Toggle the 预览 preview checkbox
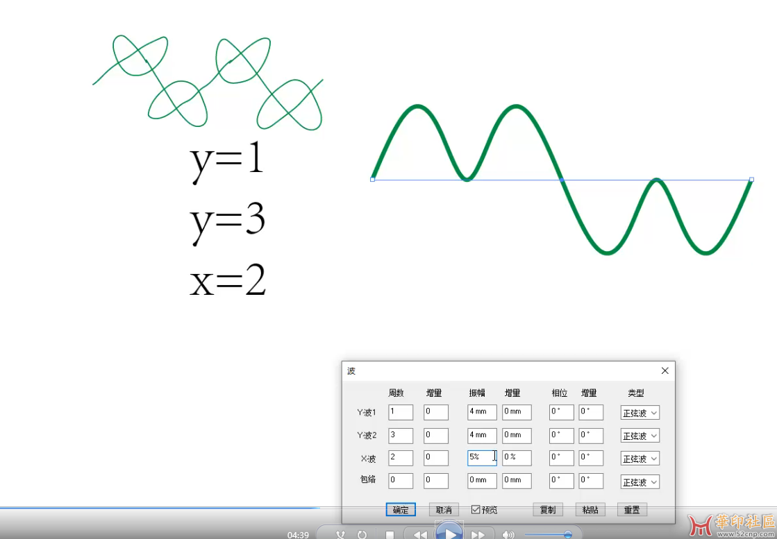The height and width of the screenshot is (539, 777). pyautogui.click(x=476, y=510)
